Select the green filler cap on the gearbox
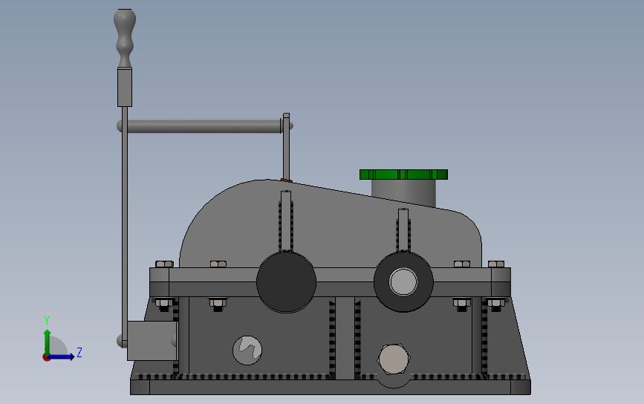The height and width of the screenshot is (404, 644). (x=403, y=175)
